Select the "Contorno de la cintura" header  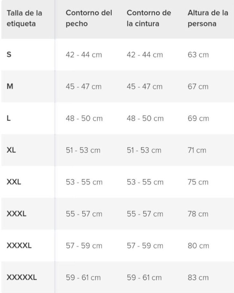[x=149, y=19]
